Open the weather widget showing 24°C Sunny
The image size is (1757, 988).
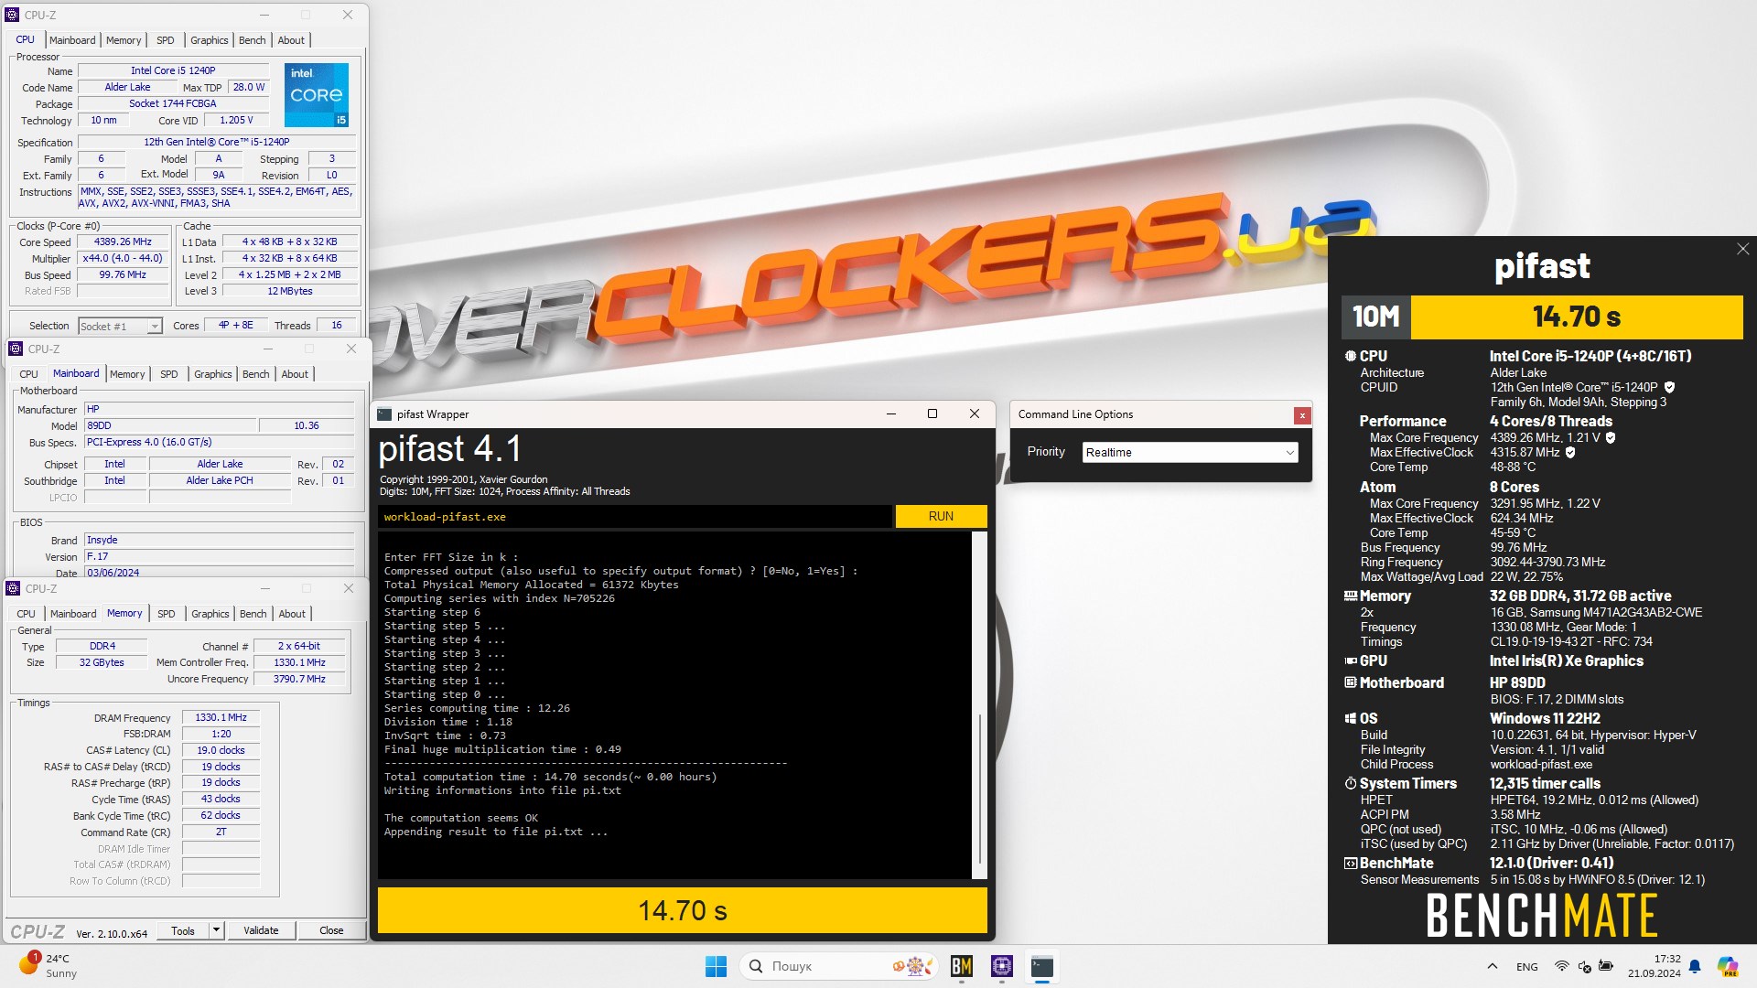(x=49, y=966)
